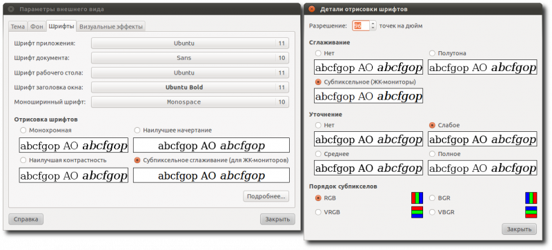Click Закрыть in Детали отрисовки шрифтов

520,229
